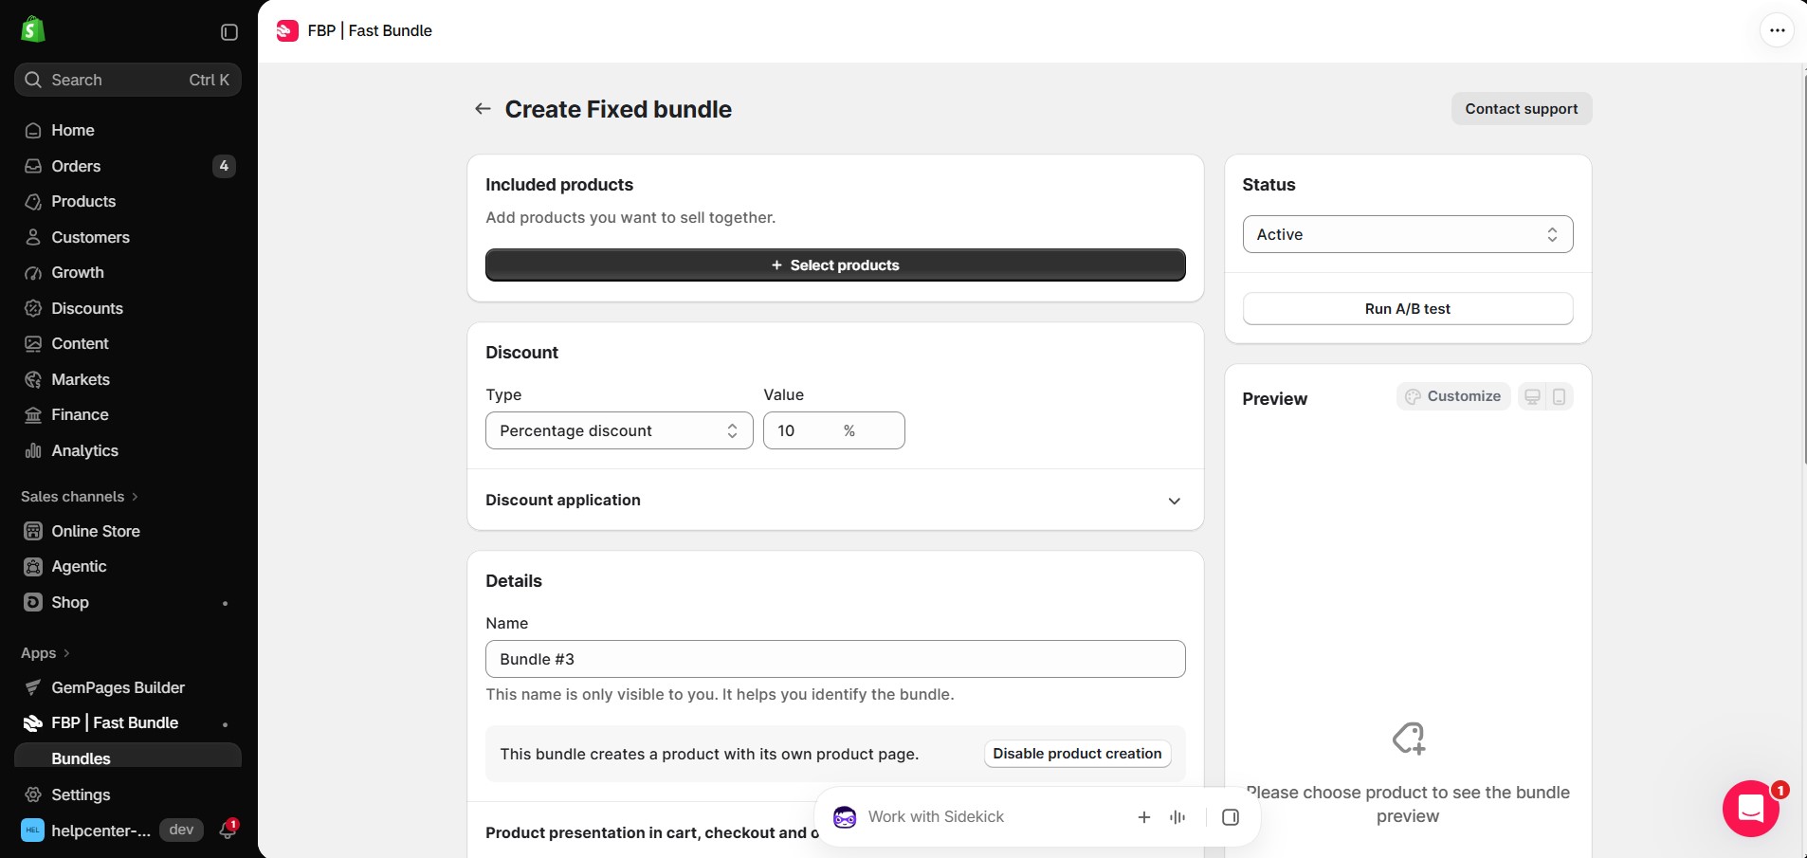Click the Shopify logo icon
Screen dimensions: 1807x858
33,29
